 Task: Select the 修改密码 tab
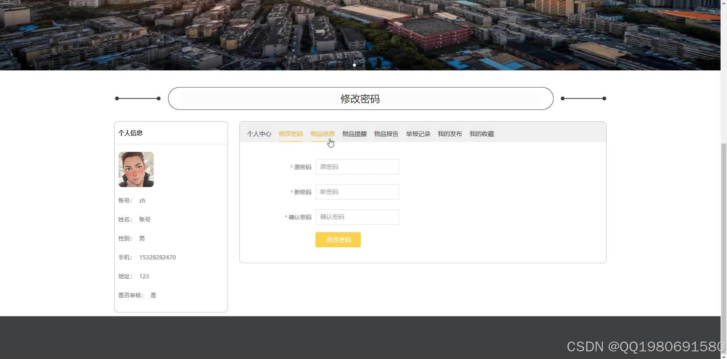[291, 133]
